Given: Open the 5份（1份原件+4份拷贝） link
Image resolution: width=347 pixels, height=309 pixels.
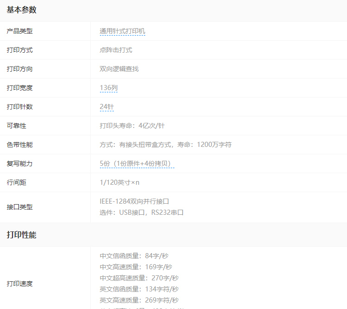Looking at the screenshot, I should click(x=137, y=164).
